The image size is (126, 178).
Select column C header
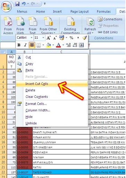click(x=61, y=52)
